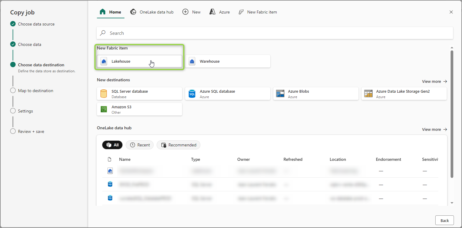This screenshot has height=228, width=462.
Task: Click the Review + save step label
Action: 31,131
